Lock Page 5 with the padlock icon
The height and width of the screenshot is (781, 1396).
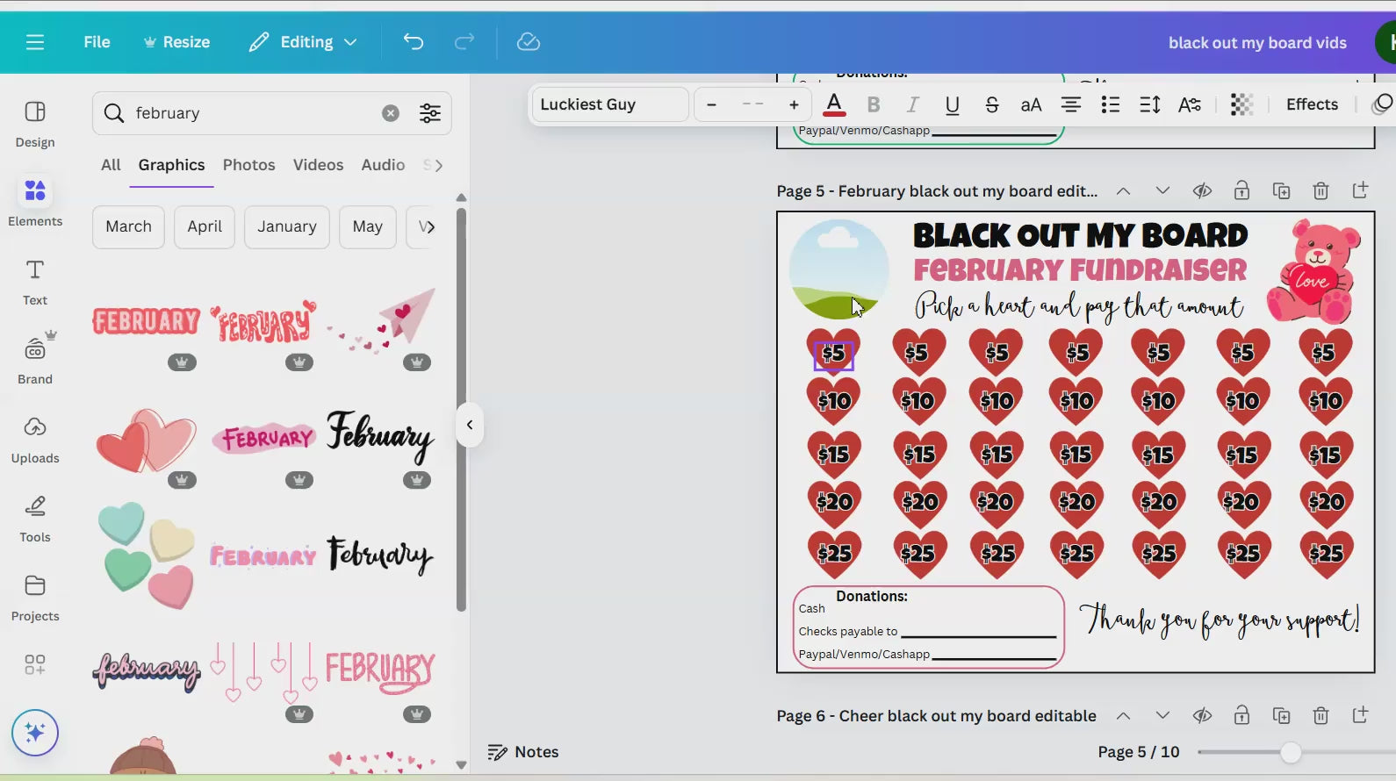point(1241,191)
